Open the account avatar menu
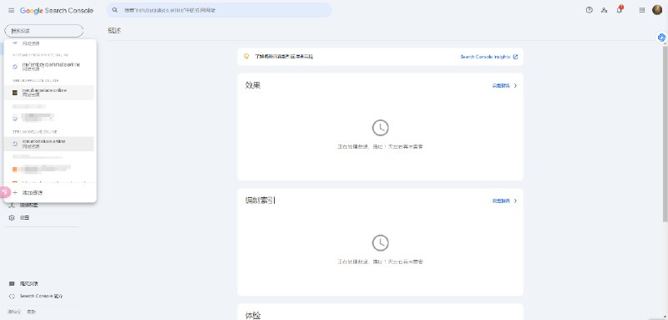This screenshot has height=320, width=668. pyautogui.click(x=657, y=10)
